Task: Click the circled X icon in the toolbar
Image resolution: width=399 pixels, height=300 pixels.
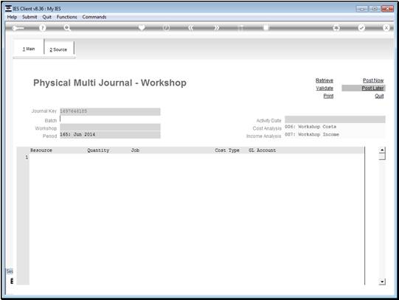Action: pyautogui.click(x=386, y=28)
